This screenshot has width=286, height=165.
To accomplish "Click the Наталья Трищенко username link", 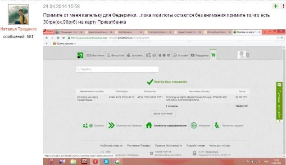I will (x=18, y=29).
